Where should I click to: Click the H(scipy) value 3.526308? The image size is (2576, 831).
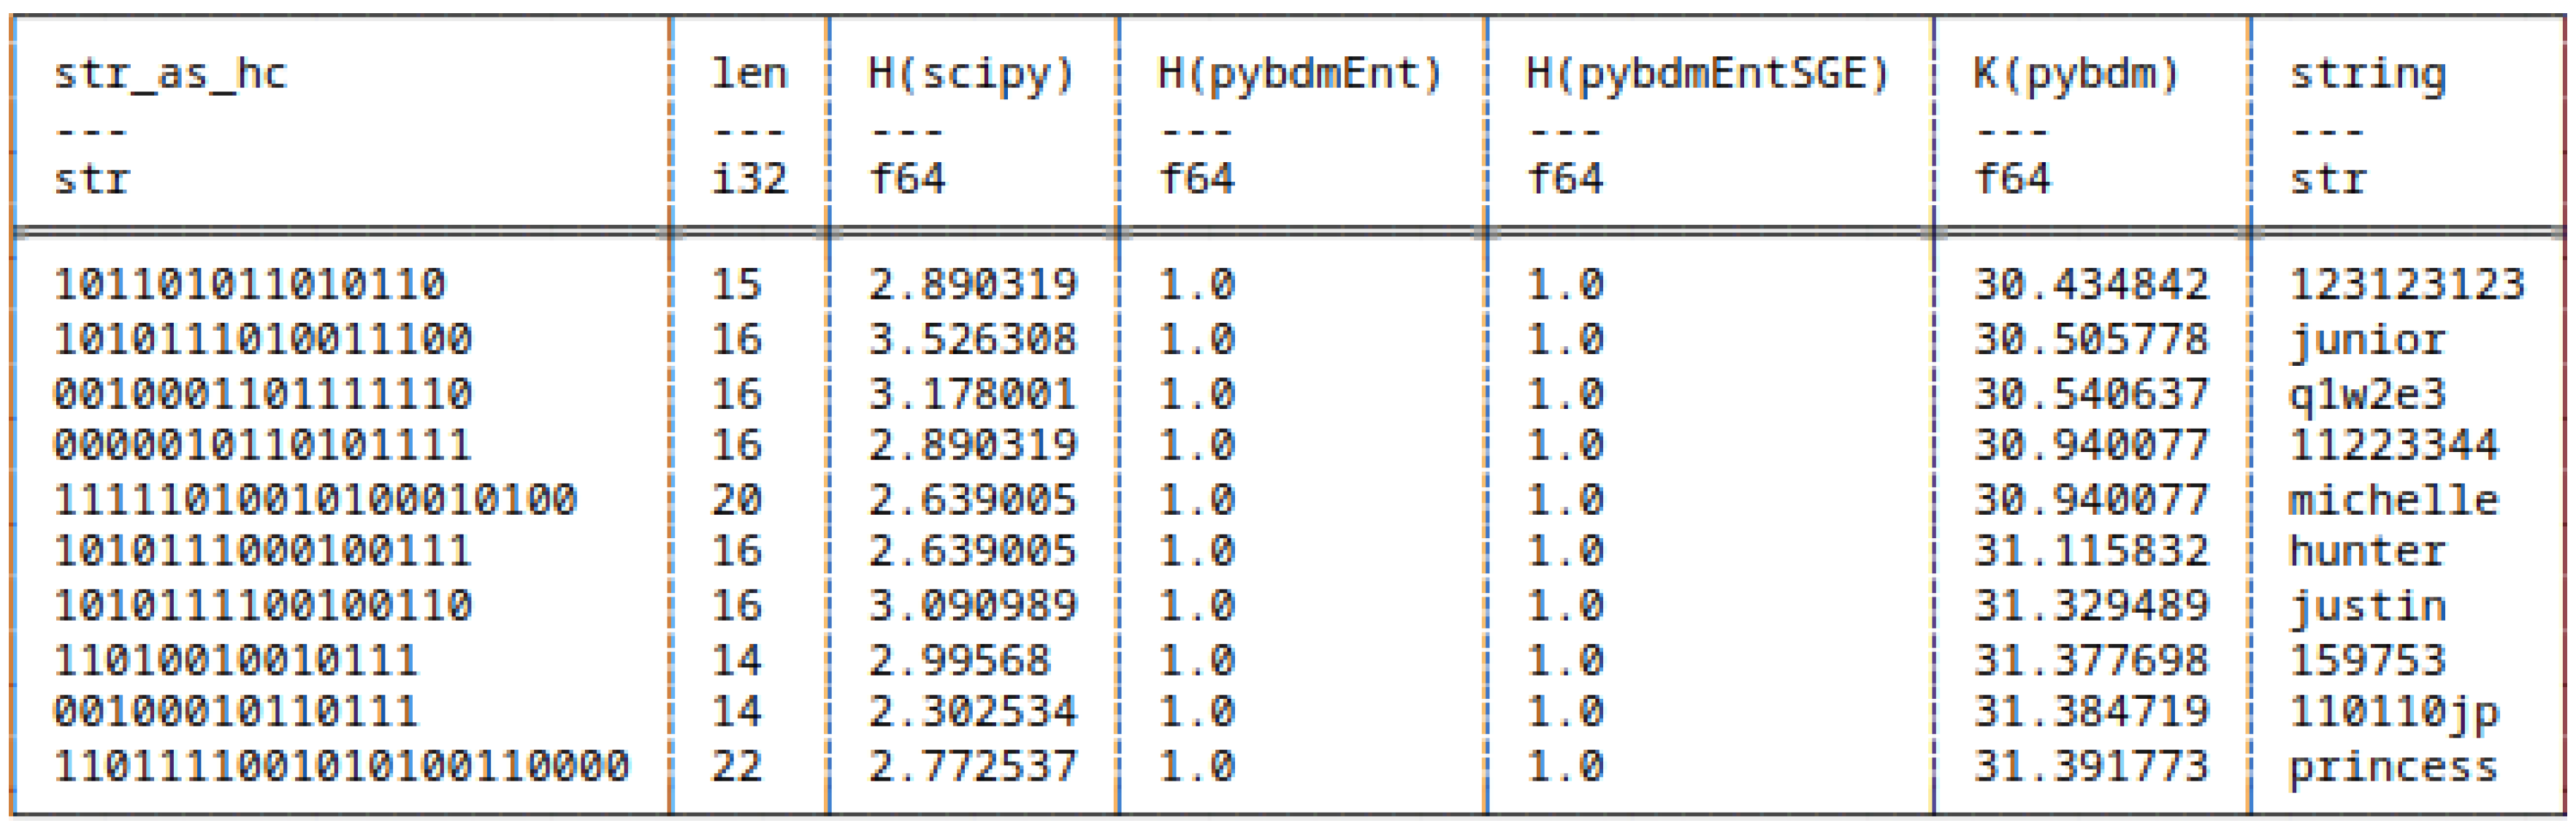coord(972,340)
